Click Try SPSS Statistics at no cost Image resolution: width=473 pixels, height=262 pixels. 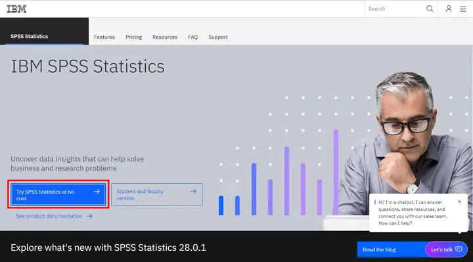(x=58, y=195)
